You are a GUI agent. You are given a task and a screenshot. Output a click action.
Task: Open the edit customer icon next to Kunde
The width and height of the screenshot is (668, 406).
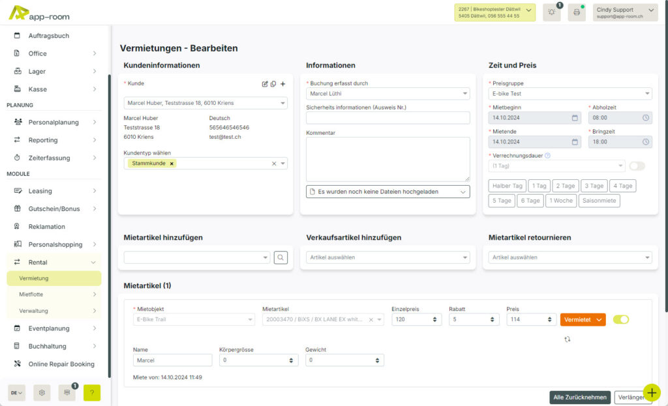coord(265,84)
